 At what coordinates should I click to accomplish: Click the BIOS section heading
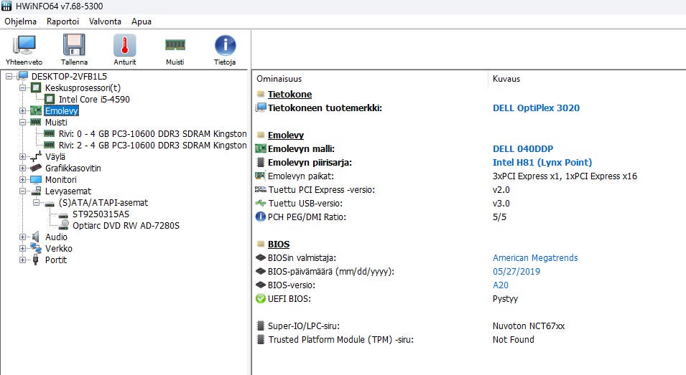pyautogui.click(x=279, y=244)
